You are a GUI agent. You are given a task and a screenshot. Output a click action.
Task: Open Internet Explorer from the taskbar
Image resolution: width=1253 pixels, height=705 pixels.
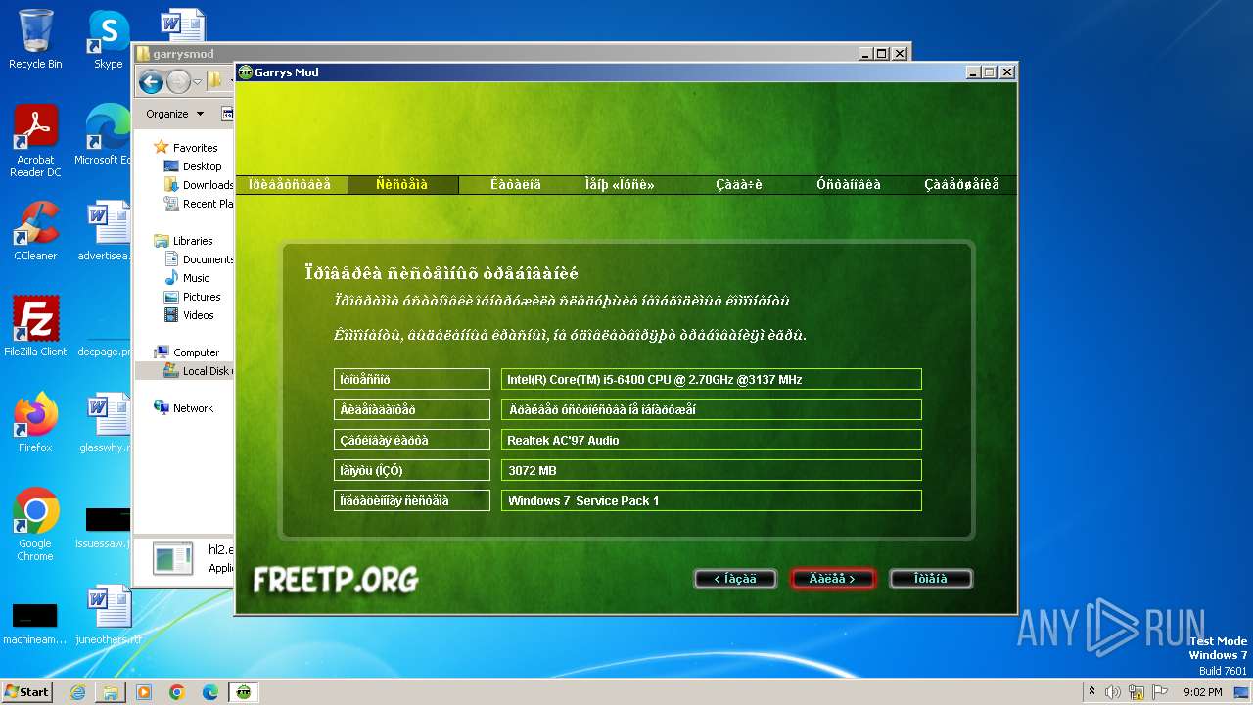point(77,692)
